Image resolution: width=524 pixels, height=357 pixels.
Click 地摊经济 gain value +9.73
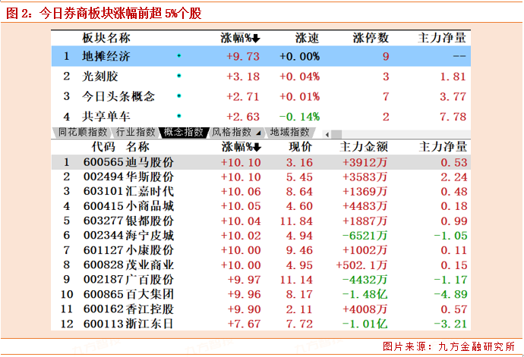pos(243,56)
